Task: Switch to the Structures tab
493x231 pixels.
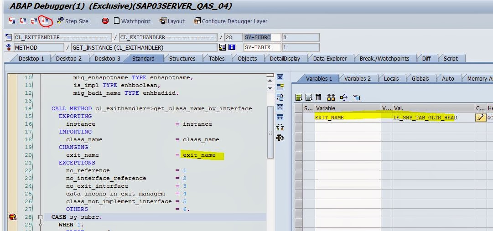Action: pos(182,58)
